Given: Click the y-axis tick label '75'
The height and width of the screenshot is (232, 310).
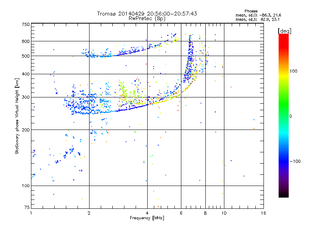Looking at the screenshot, I should pos(27,207).
